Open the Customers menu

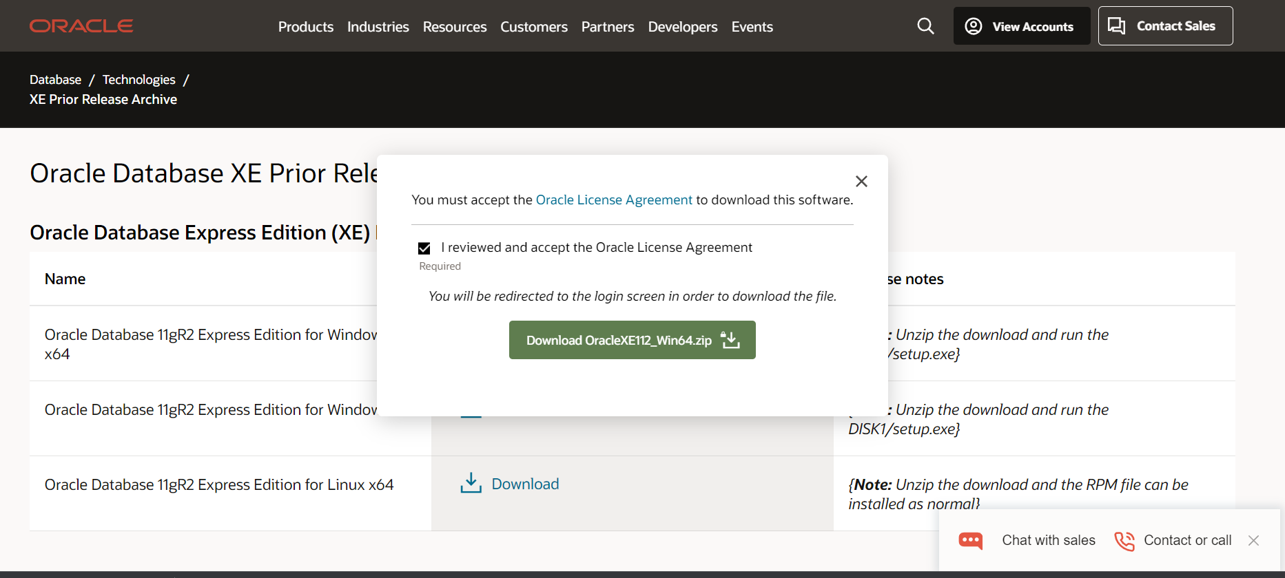pos(534,27)
